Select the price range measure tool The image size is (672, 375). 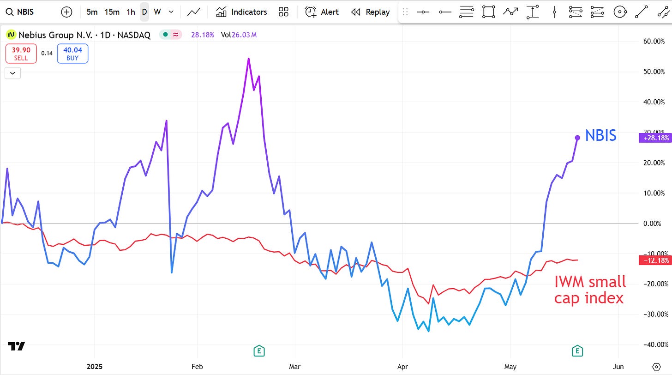(x=533, y=12)
